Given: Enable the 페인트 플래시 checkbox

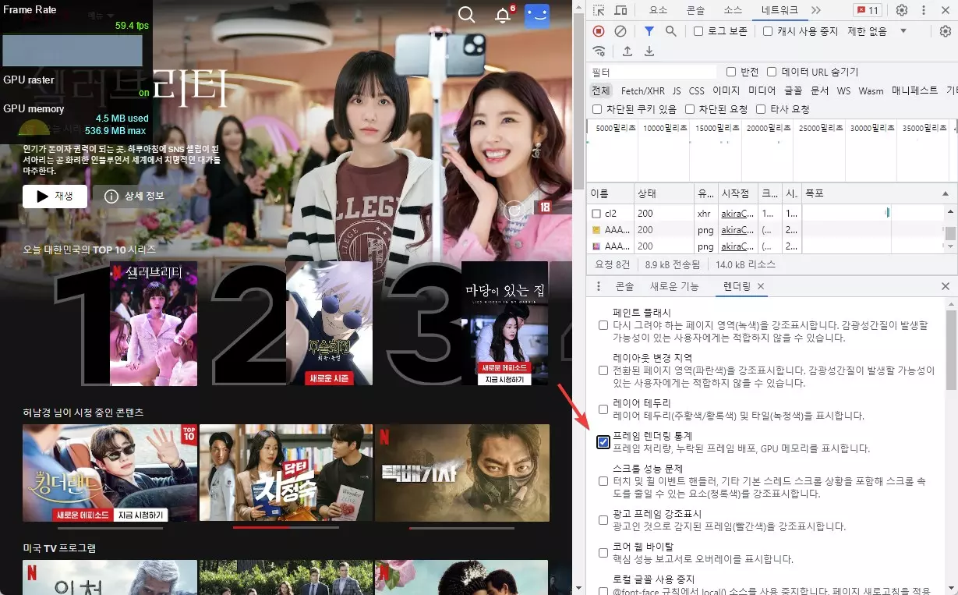Looking at the screenshot, I should click(603, 325).
